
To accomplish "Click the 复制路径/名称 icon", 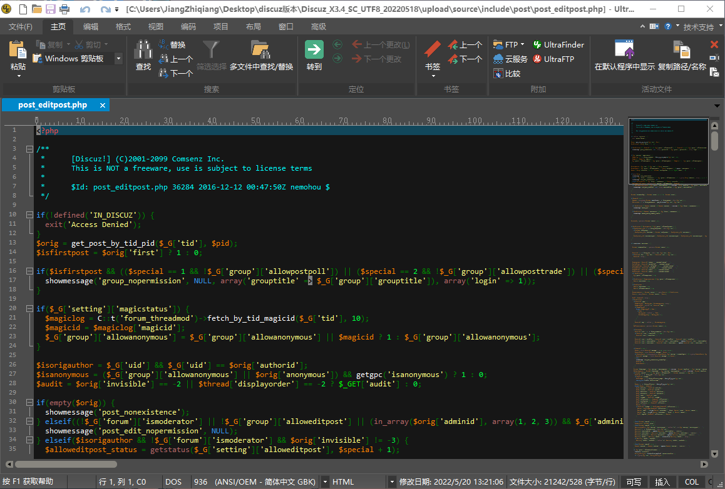I will click(x=682, y=49).
